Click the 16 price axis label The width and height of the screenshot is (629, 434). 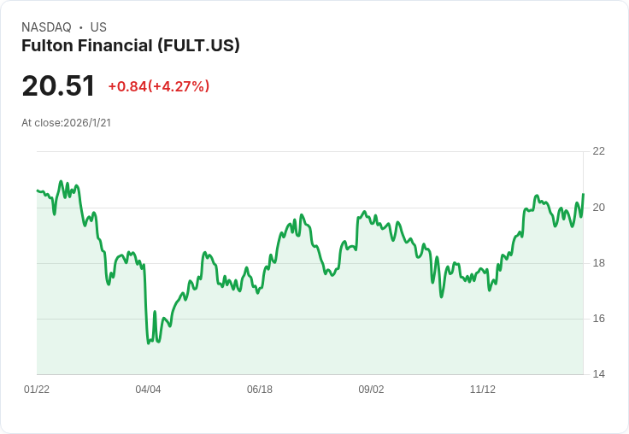pyautogui.click(x=598, y=319)
